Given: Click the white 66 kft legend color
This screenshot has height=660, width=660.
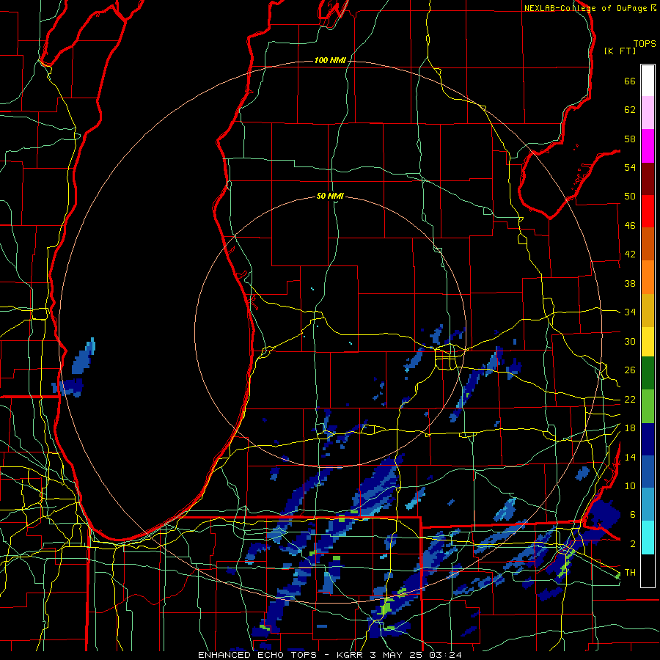Looking at the screenshot, I should 648,81.
